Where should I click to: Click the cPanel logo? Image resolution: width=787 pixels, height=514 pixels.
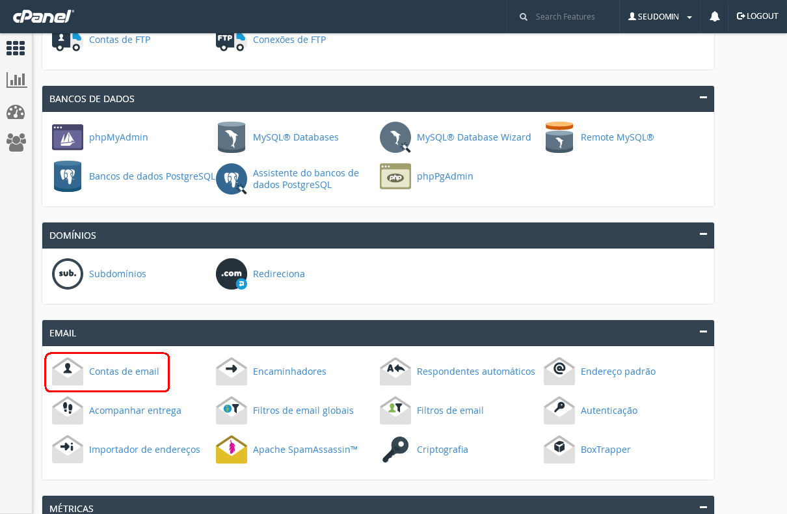coord(42,16)
